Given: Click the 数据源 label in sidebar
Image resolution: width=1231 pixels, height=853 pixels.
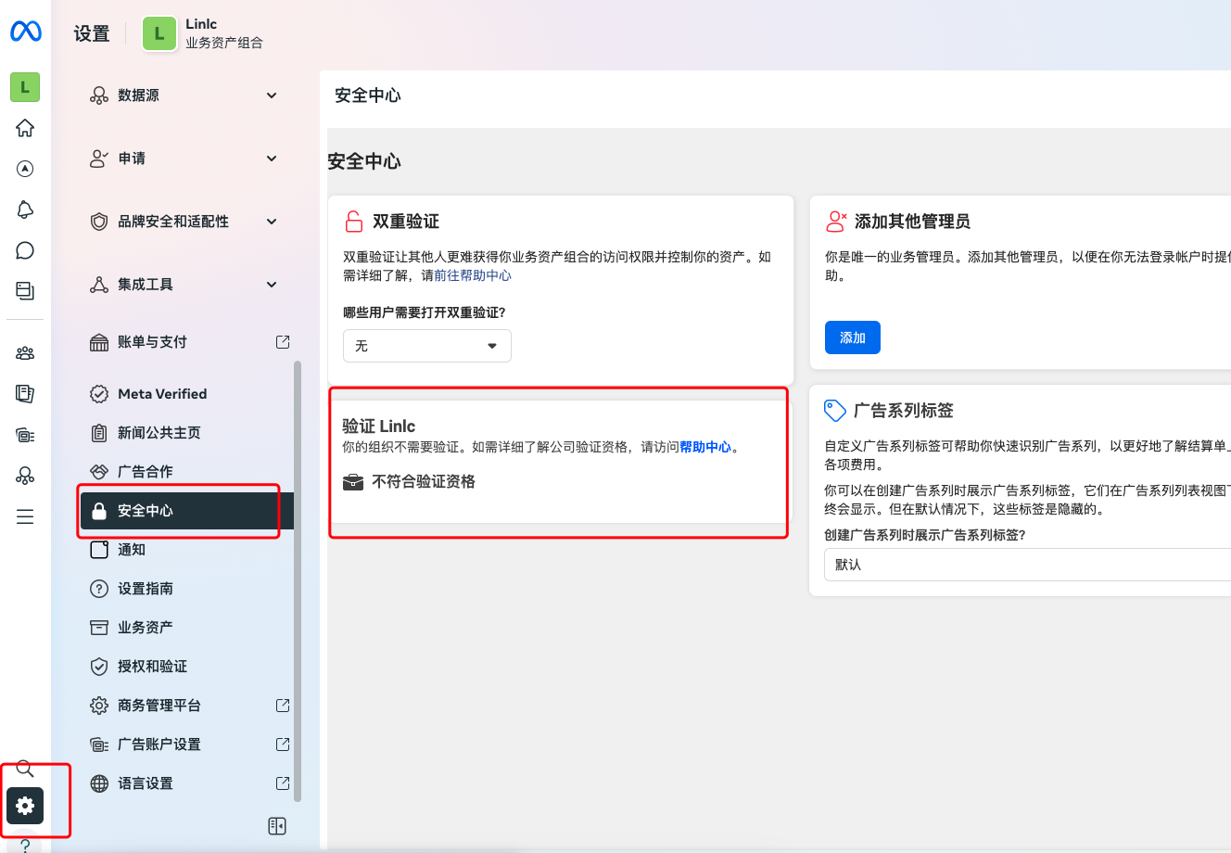Looking at the screenshot, I should [x=138, y=95].
